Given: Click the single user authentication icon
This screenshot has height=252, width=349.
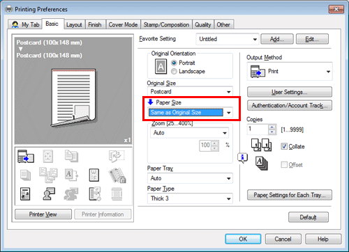Looking at the screenshot, I should (x=49, y=194).
